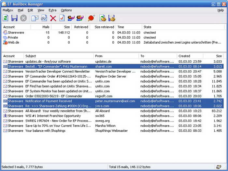Select the Private account row

coord(13,37)
